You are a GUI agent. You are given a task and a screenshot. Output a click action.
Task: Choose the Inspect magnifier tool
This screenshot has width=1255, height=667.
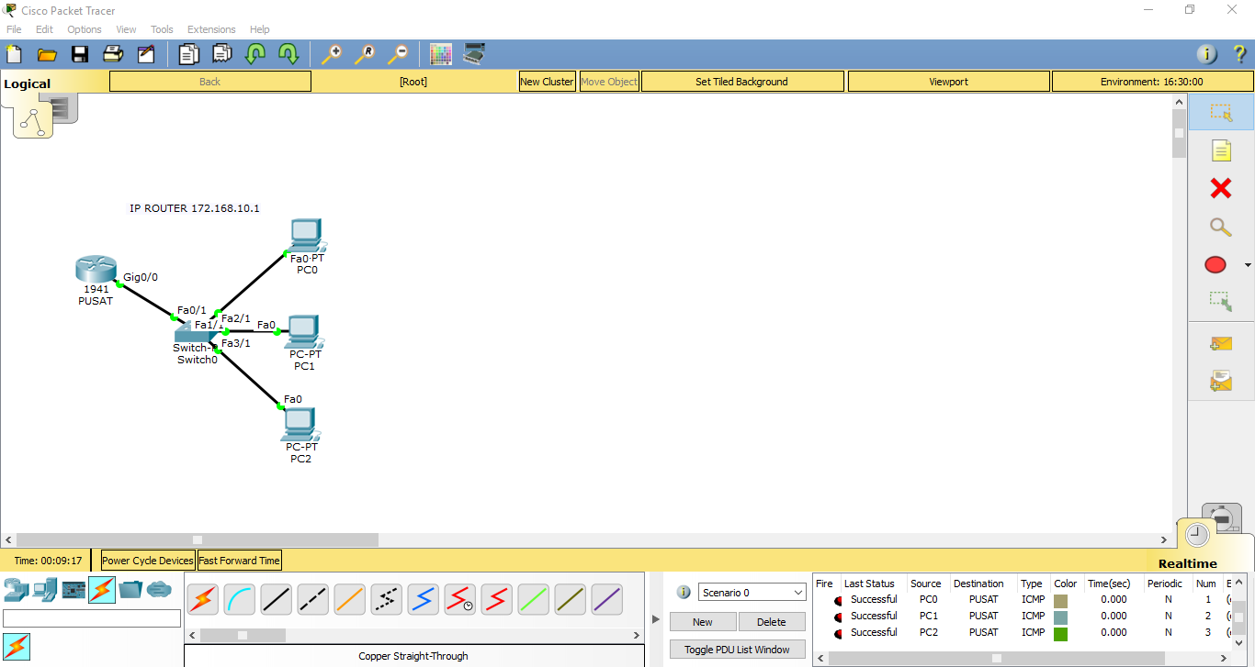tap(1221, 227)
